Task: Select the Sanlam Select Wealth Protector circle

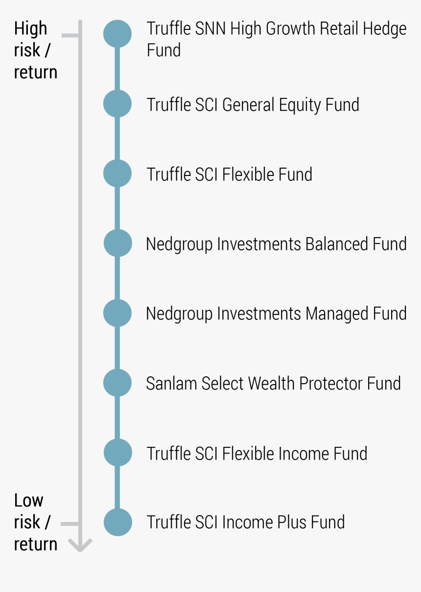Action: 117,383
